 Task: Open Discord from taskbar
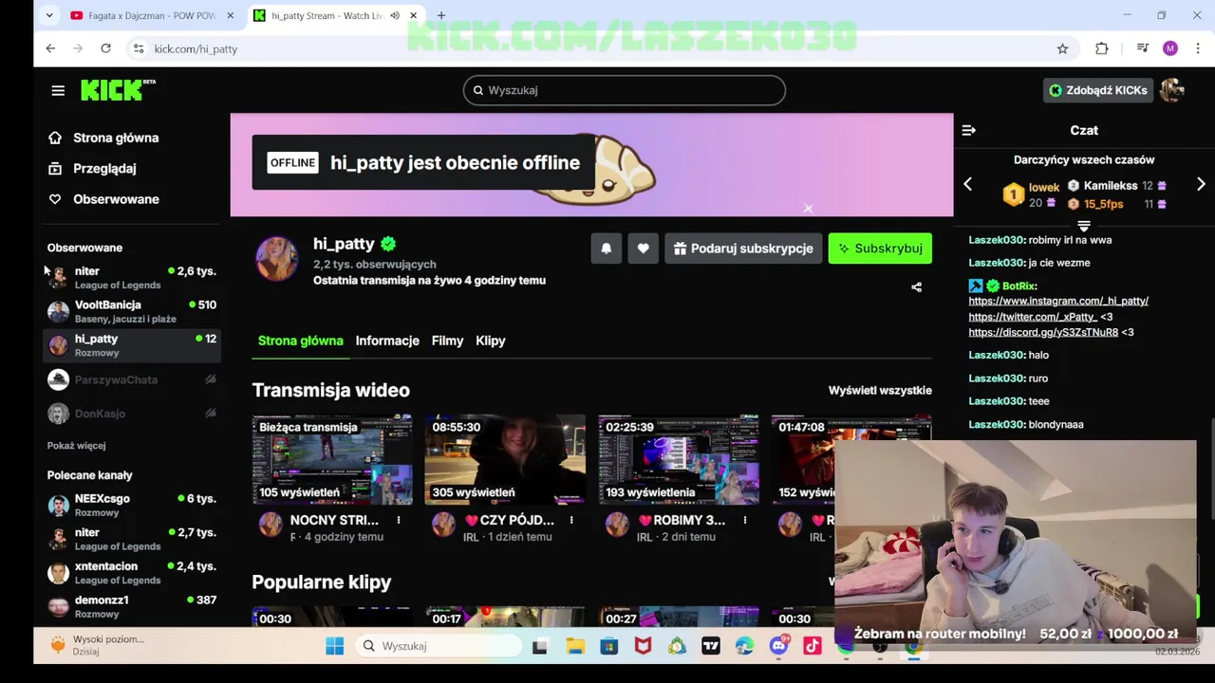[778, 646]
